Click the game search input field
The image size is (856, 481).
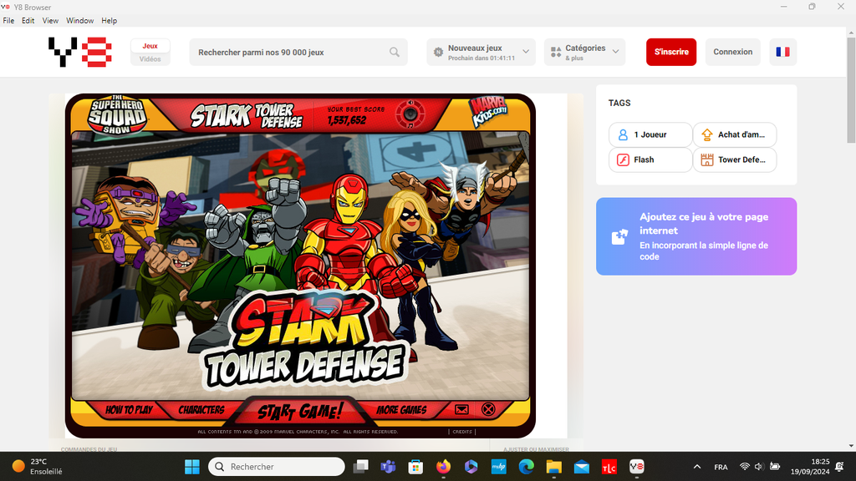tap(288, 53)
